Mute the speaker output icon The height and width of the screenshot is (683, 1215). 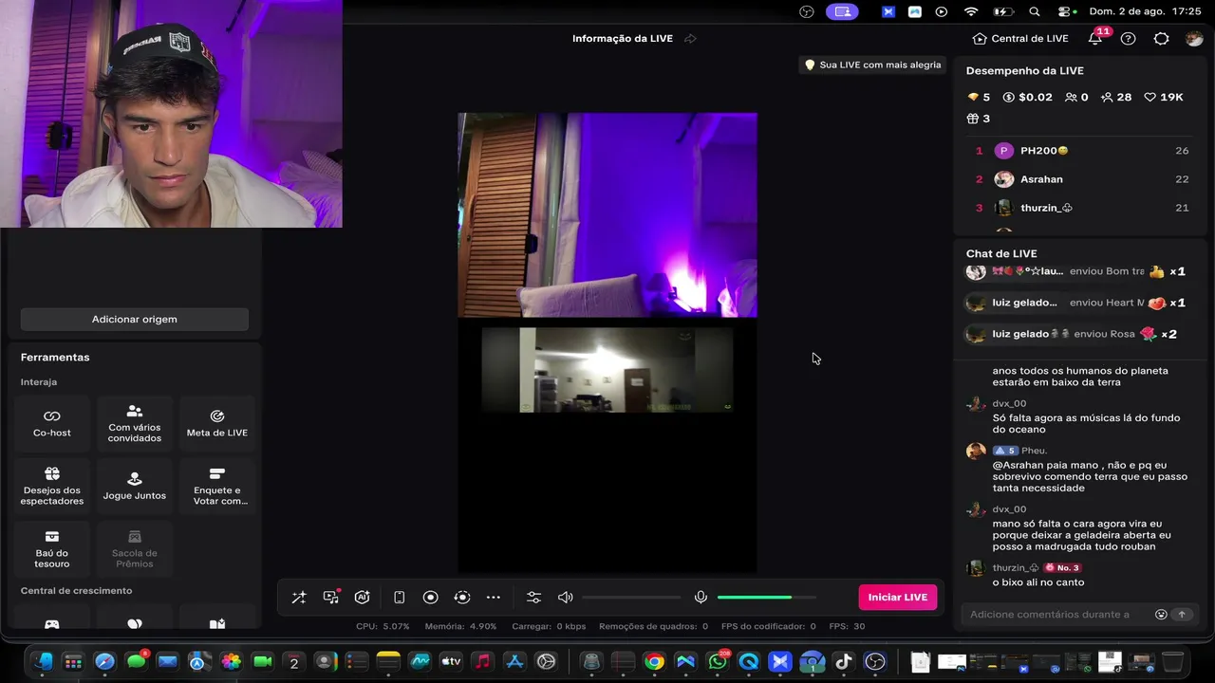566,598
